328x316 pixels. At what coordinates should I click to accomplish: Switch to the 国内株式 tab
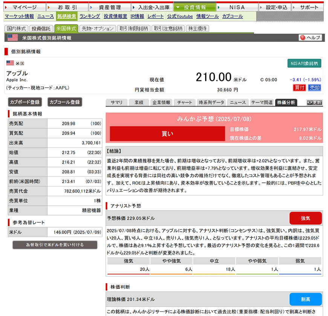tap(15, 28)
